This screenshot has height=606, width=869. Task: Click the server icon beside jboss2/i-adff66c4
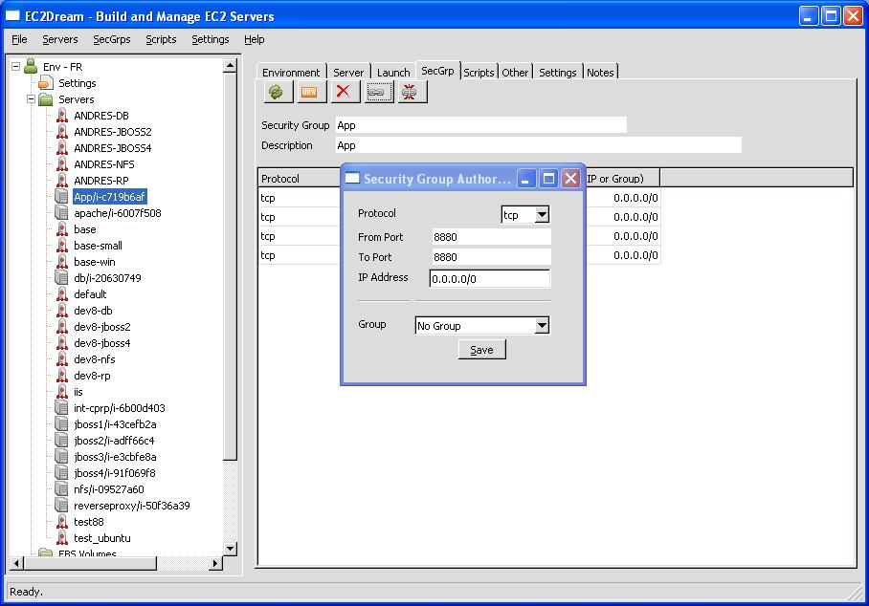(62, 441)
